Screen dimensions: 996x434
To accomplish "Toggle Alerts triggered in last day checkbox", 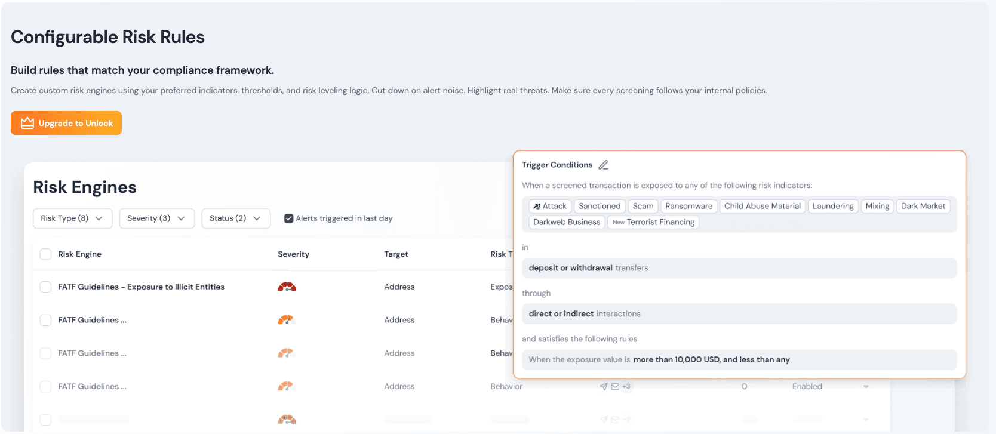I will [288, 218].
